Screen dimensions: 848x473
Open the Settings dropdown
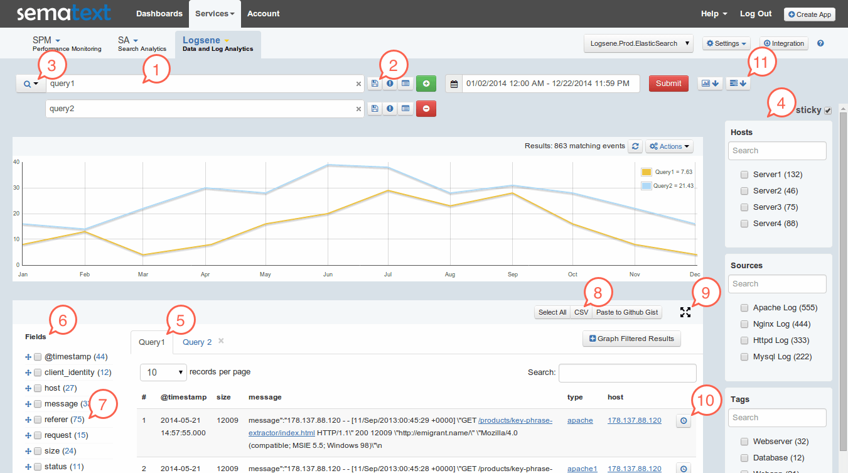727,43
